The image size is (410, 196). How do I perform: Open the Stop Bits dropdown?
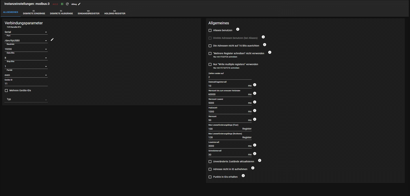(x=26, y=66)
